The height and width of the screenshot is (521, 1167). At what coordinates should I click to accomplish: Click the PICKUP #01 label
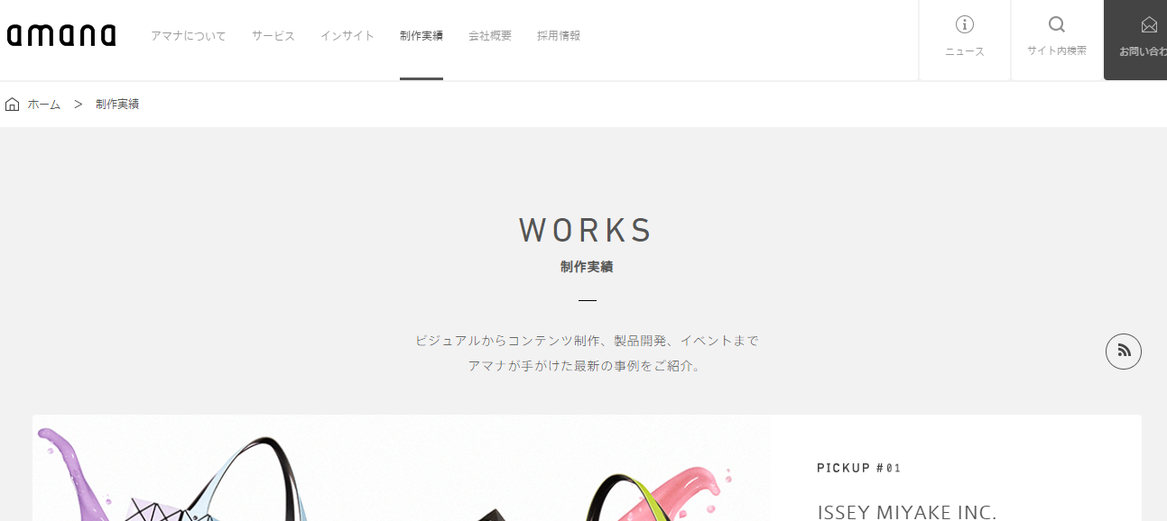tap(859, 468)
